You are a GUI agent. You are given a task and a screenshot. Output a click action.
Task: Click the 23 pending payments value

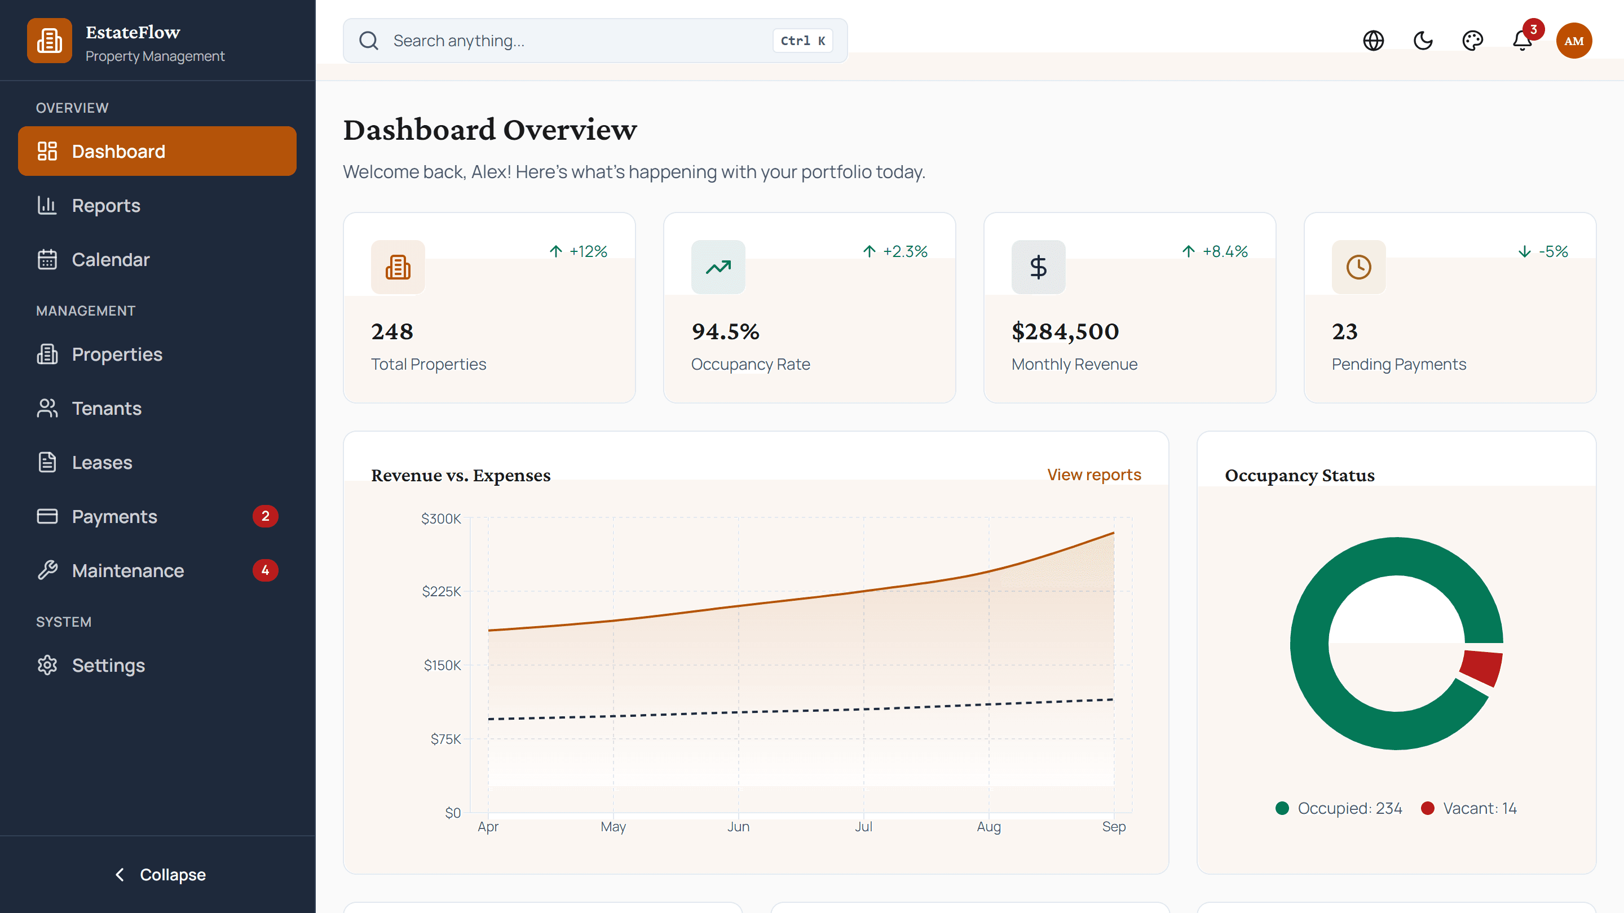[x=1344, y=331]
